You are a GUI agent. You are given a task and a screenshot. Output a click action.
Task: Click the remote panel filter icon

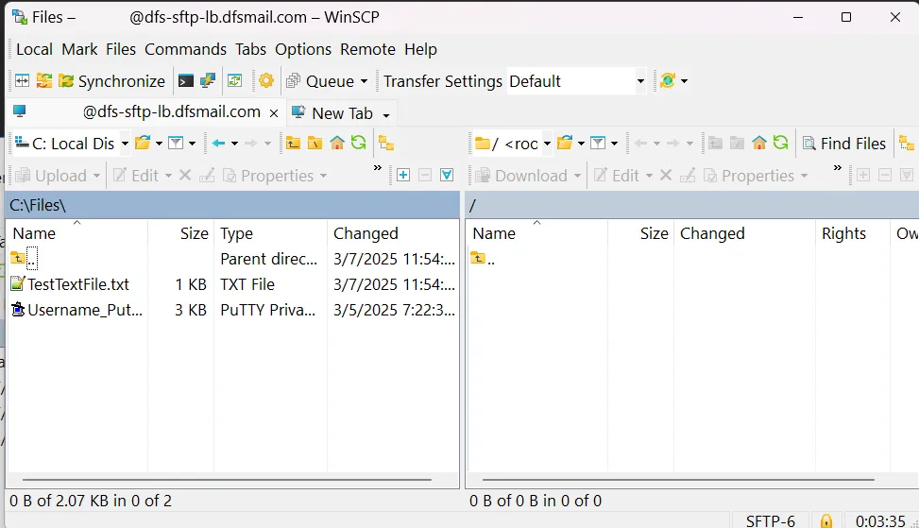598,143
